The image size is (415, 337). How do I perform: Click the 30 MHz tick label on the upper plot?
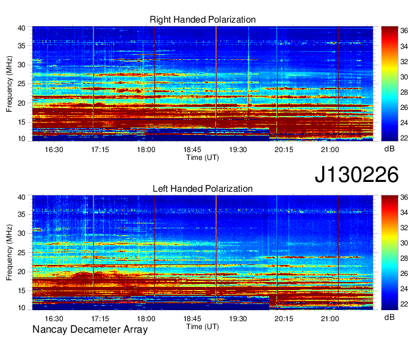click(x=21, y=65)
